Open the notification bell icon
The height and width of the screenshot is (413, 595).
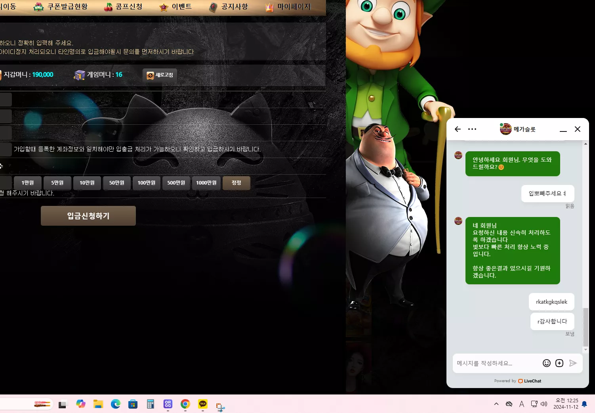(x=584, y=404)
